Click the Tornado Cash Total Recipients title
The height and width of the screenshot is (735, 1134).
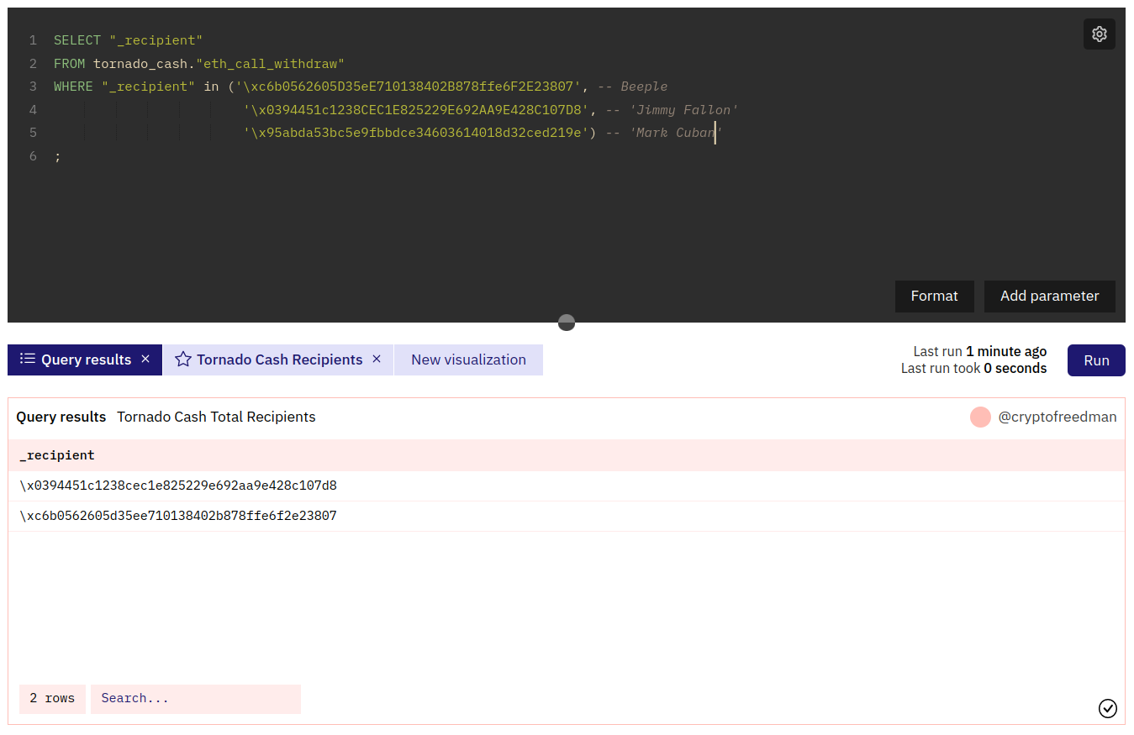point(216,417)
